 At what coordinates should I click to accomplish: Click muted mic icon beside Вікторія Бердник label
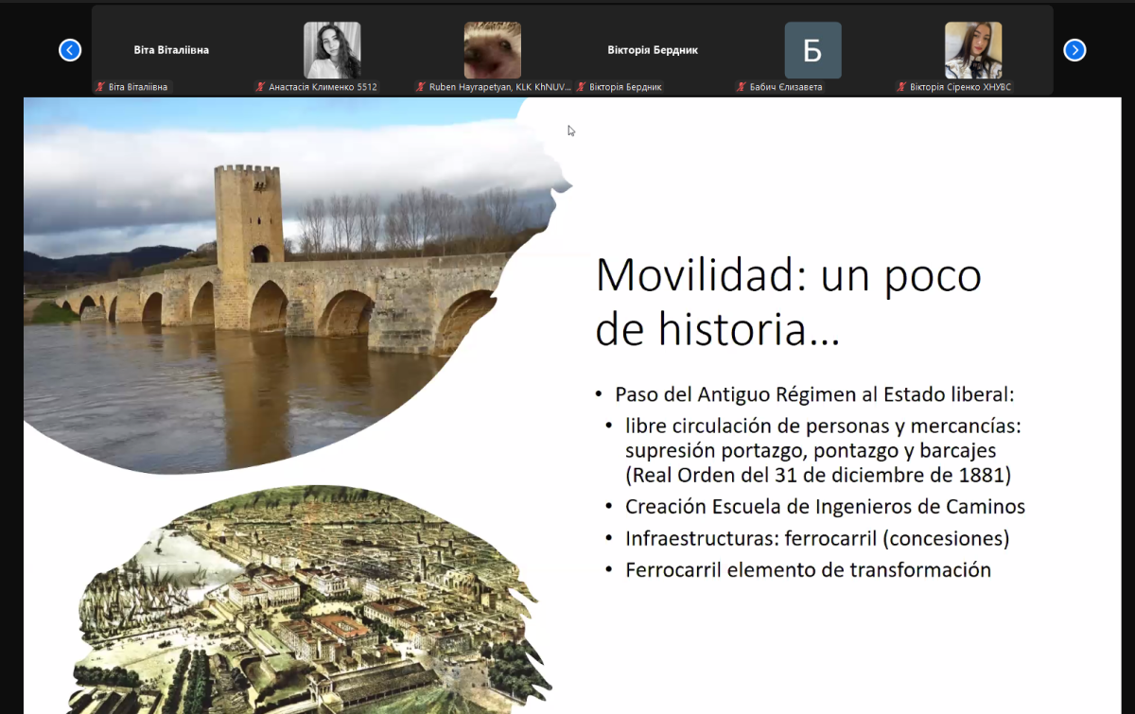582,87
